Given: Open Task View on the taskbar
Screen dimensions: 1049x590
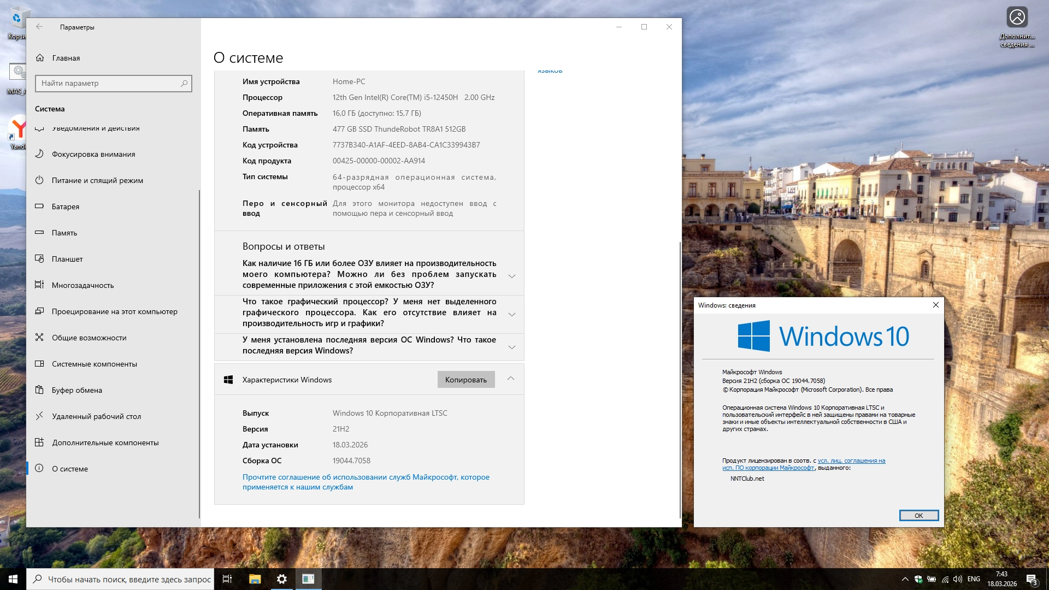Looking at the screenshot, I should point(227,579).
